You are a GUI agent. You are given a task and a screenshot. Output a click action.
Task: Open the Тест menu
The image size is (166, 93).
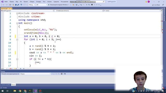pyautogui.click(x=44, y=2)
